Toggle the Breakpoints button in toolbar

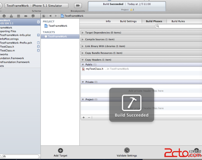78,6
